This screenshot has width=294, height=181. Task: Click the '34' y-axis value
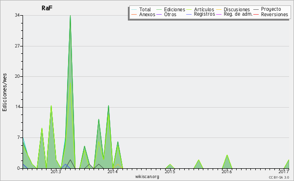18,15
